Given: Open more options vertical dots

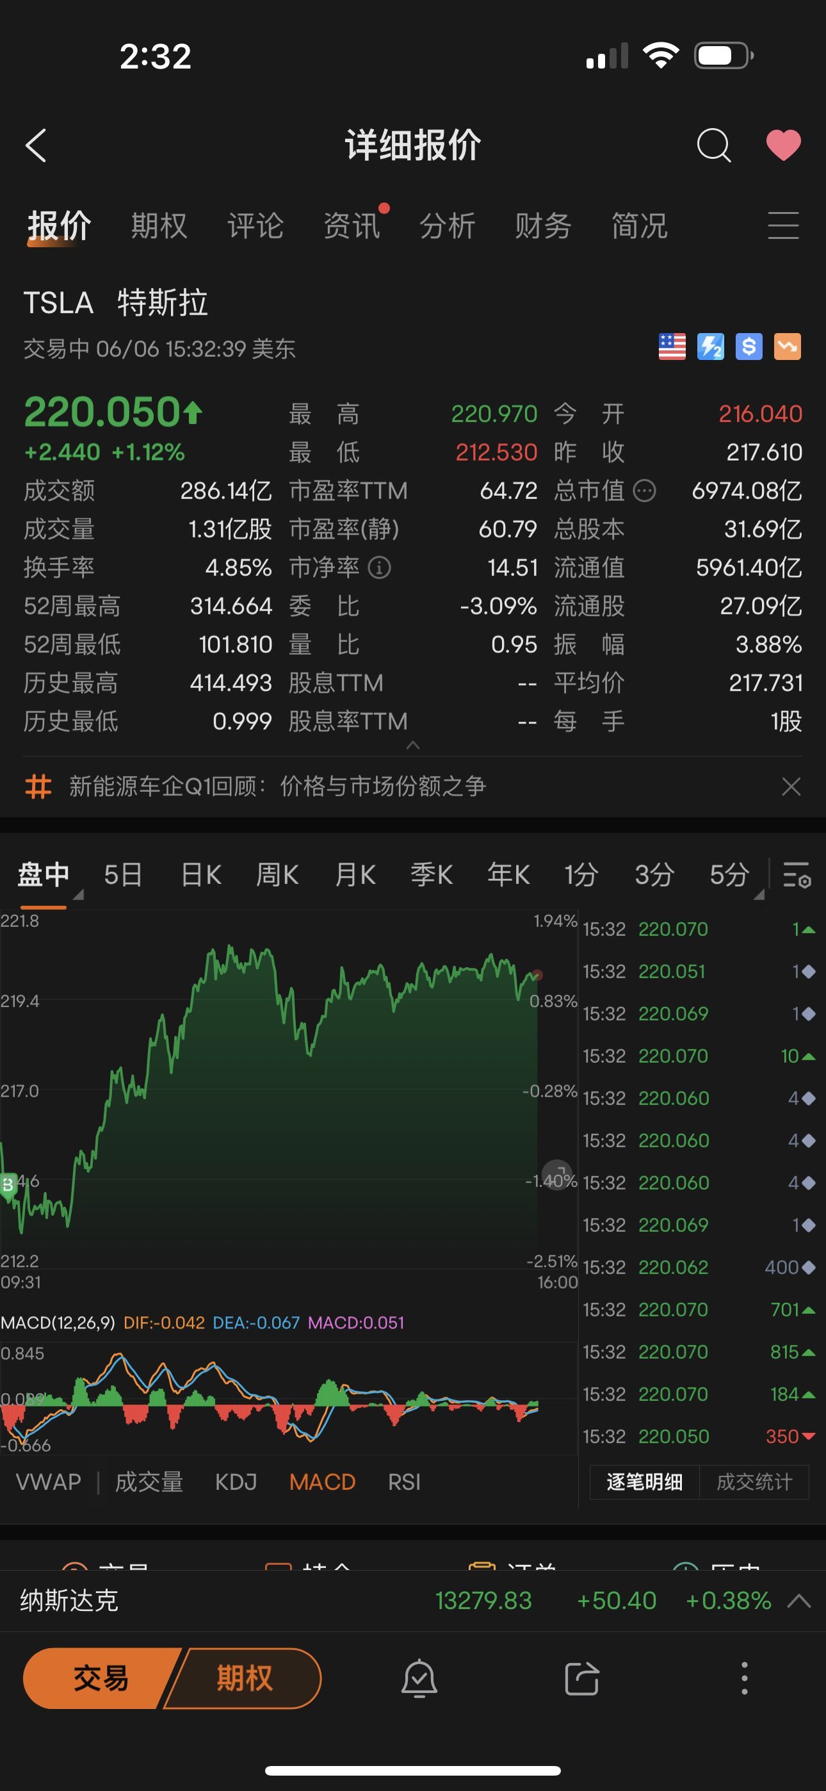Looking at the screenshot, I should (745, 1678).
